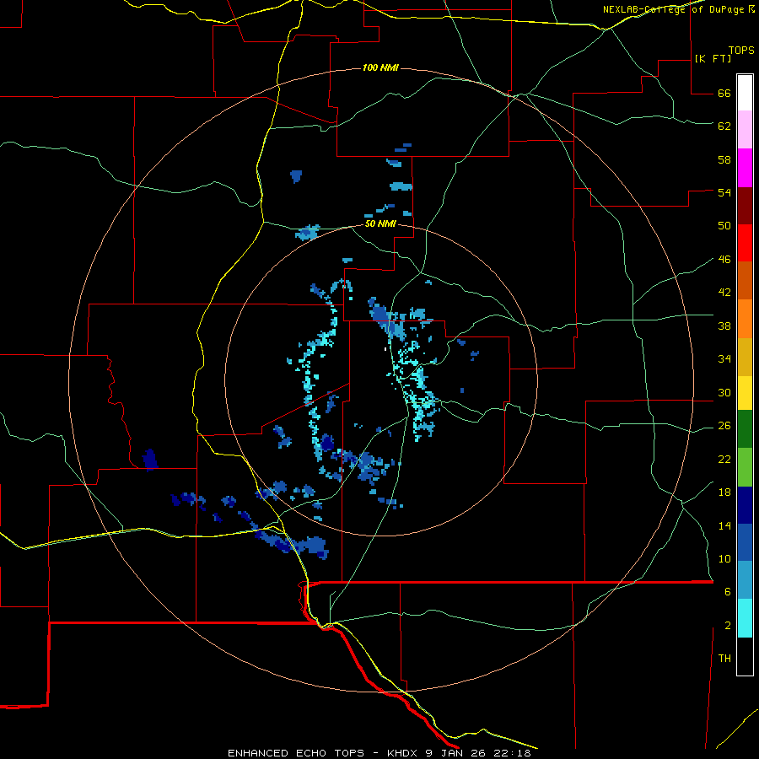Click the navy 14-18 kft legend swatch
The height and width of the screenshot is (759, 759).
[x=745, y=505]
